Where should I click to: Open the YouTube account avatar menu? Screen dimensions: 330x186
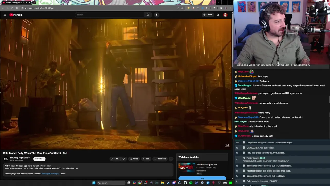pos(225,15)
